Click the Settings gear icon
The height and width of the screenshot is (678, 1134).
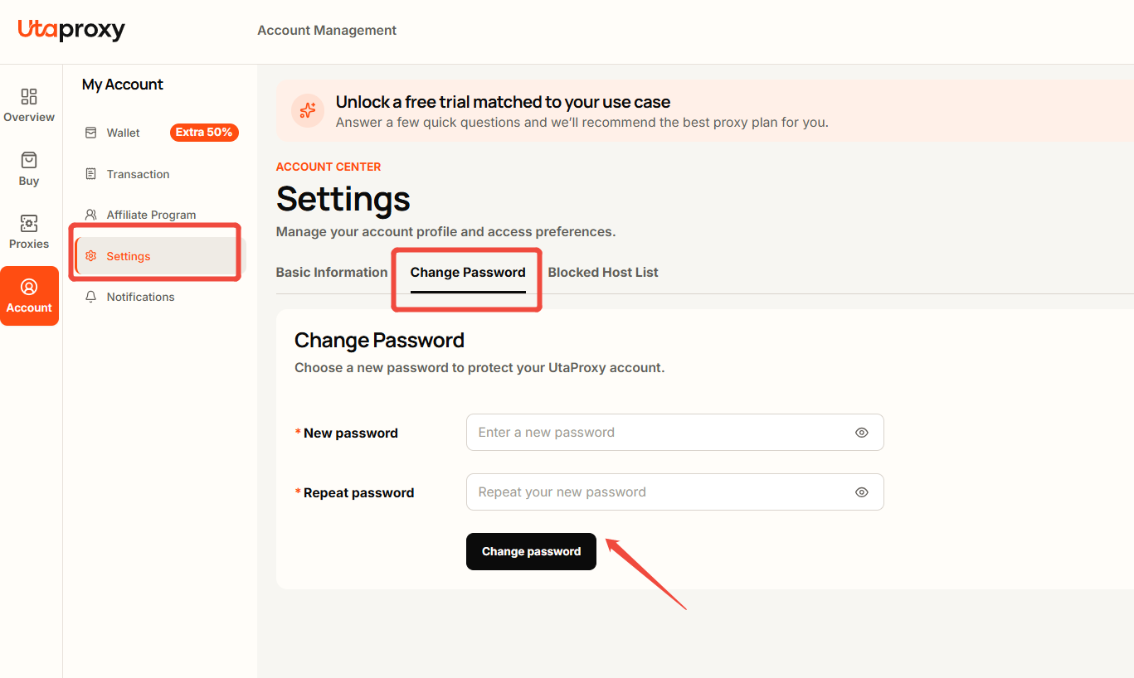click(x=91, y=256)
